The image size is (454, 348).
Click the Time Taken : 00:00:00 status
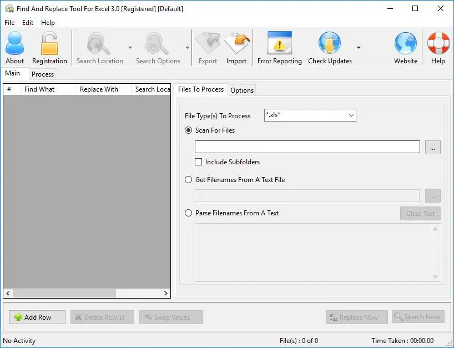402,341
